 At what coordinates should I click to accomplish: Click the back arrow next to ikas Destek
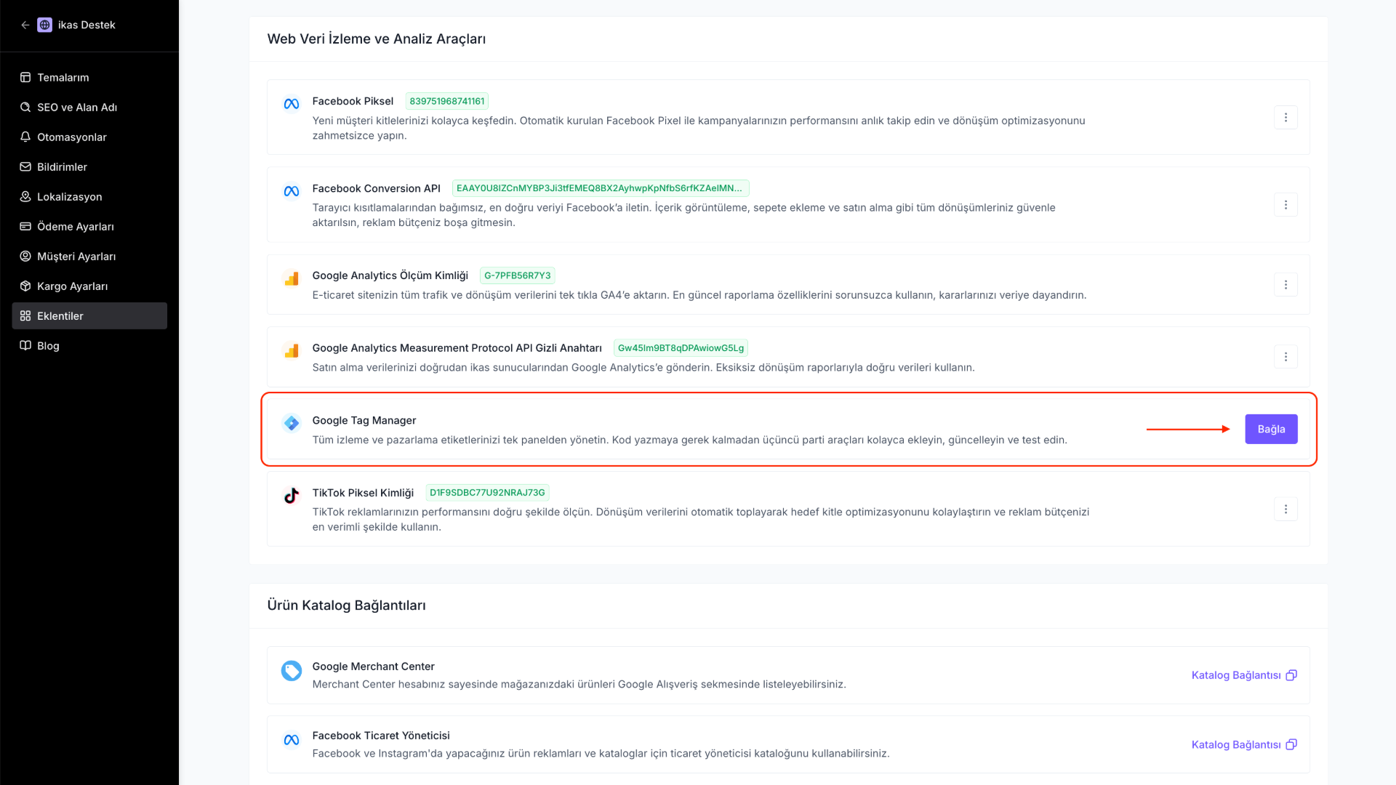click(x=25, y=25)
